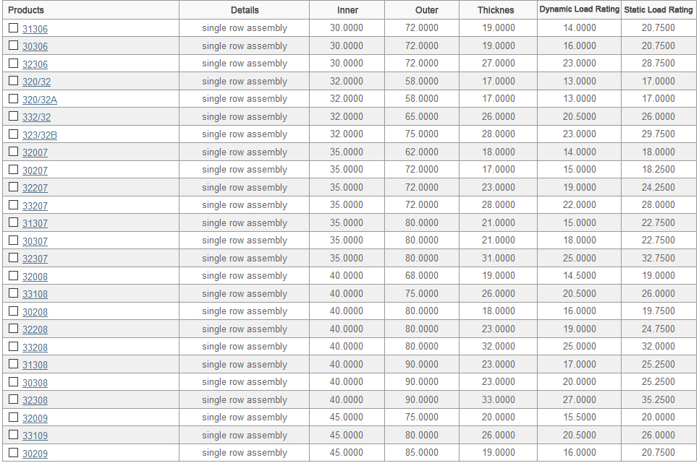Screen dimensions: 699x476
Task: Select the checkbox for product 32308
Action: [13, 400]
